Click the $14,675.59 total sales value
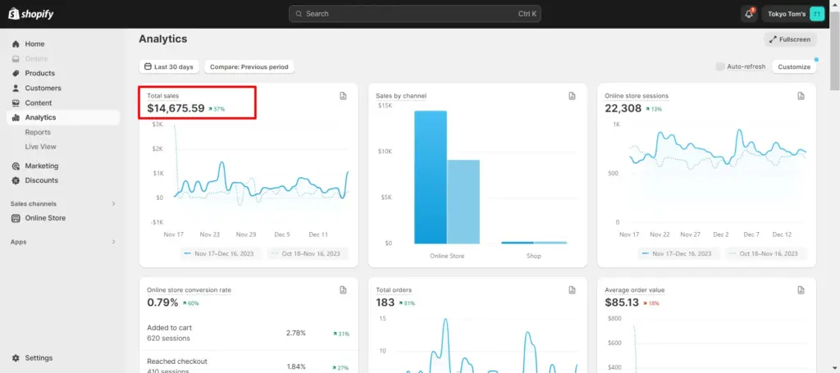Image resolution: width=840 pixels, height=373 pixels. [176, 108]
